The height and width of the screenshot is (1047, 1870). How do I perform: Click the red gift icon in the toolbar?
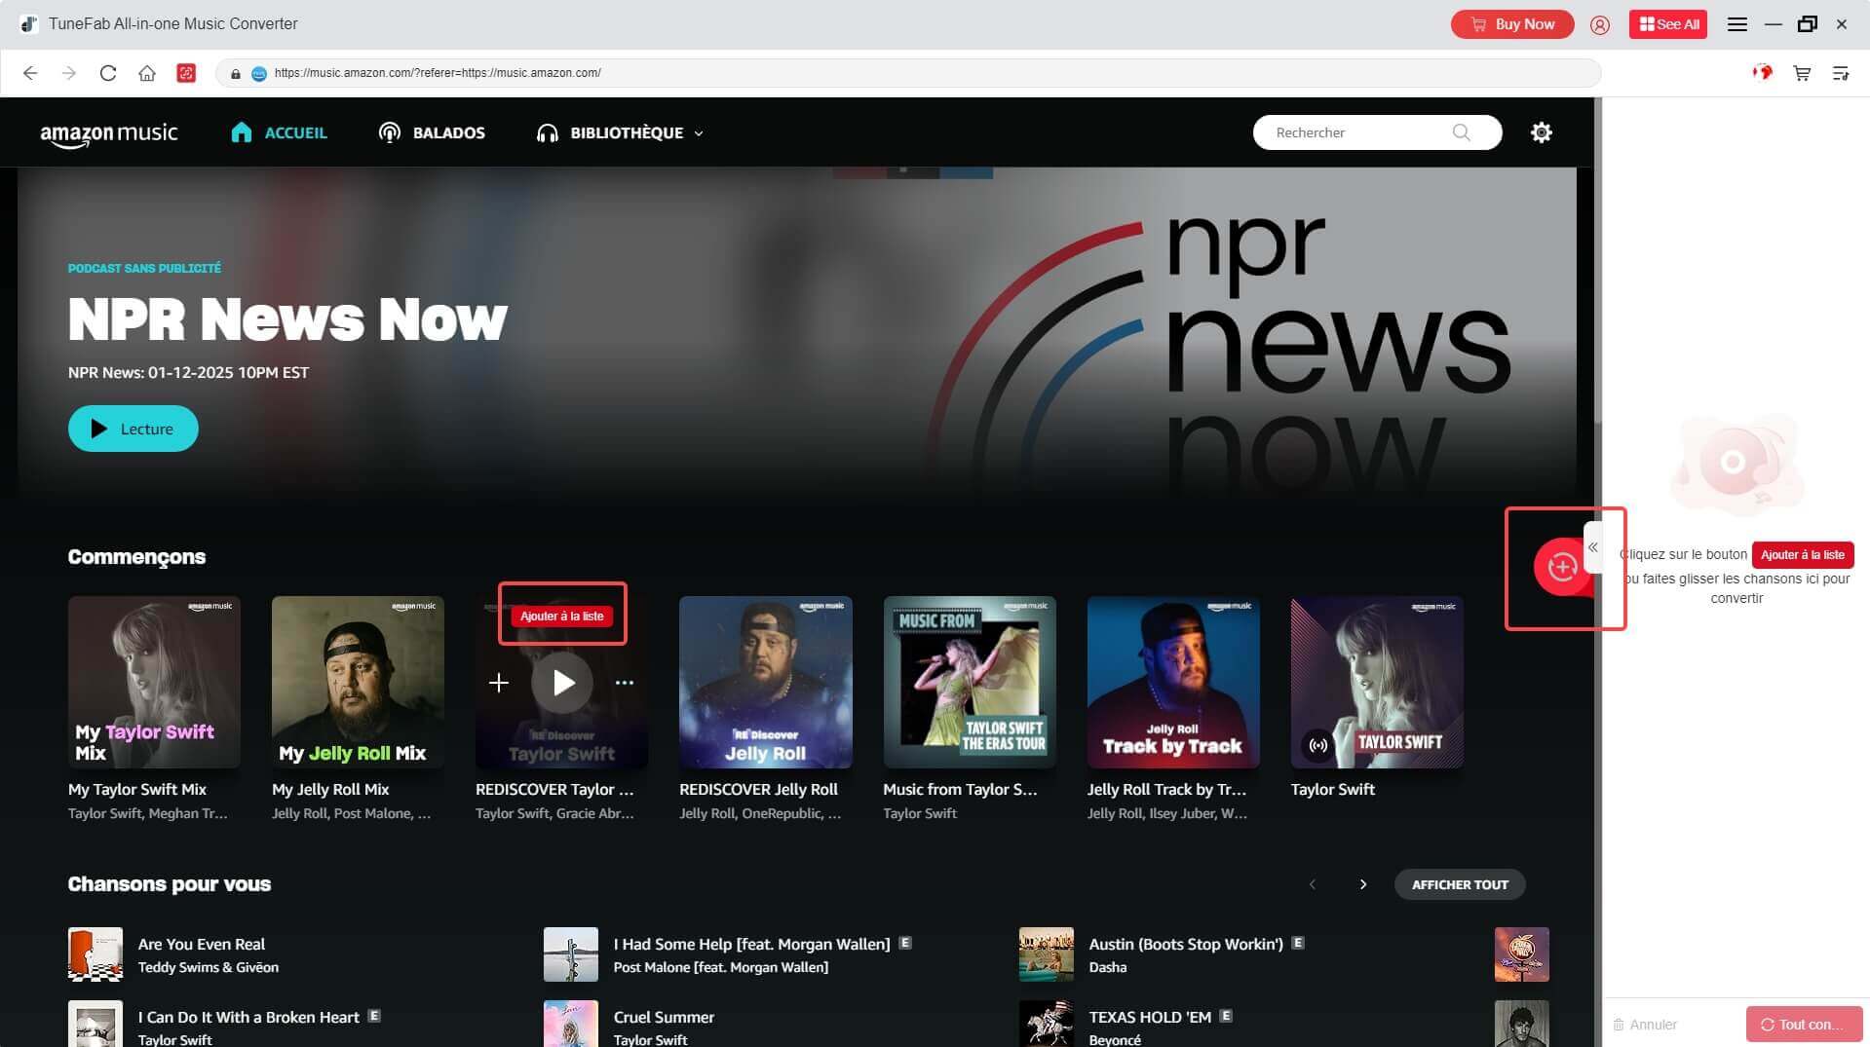[1763, 72]
